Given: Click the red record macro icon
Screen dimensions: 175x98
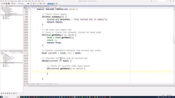Looking at the screenshot, I should 56,8.
